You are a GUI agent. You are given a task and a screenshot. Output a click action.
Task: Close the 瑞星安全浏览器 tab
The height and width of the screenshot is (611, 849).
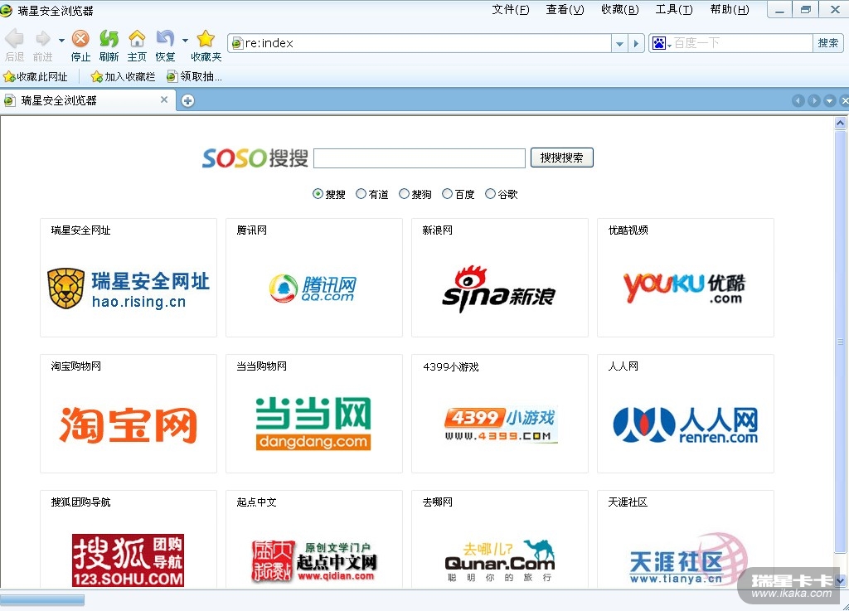[164, 99]
